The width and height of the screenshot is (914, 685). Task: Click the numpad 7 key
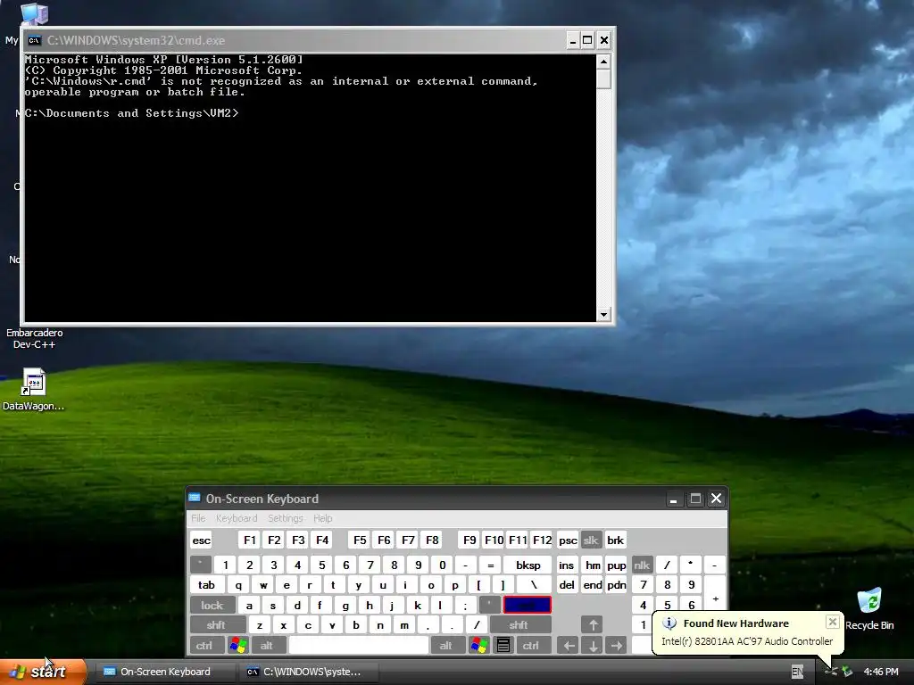pos(643,585)
